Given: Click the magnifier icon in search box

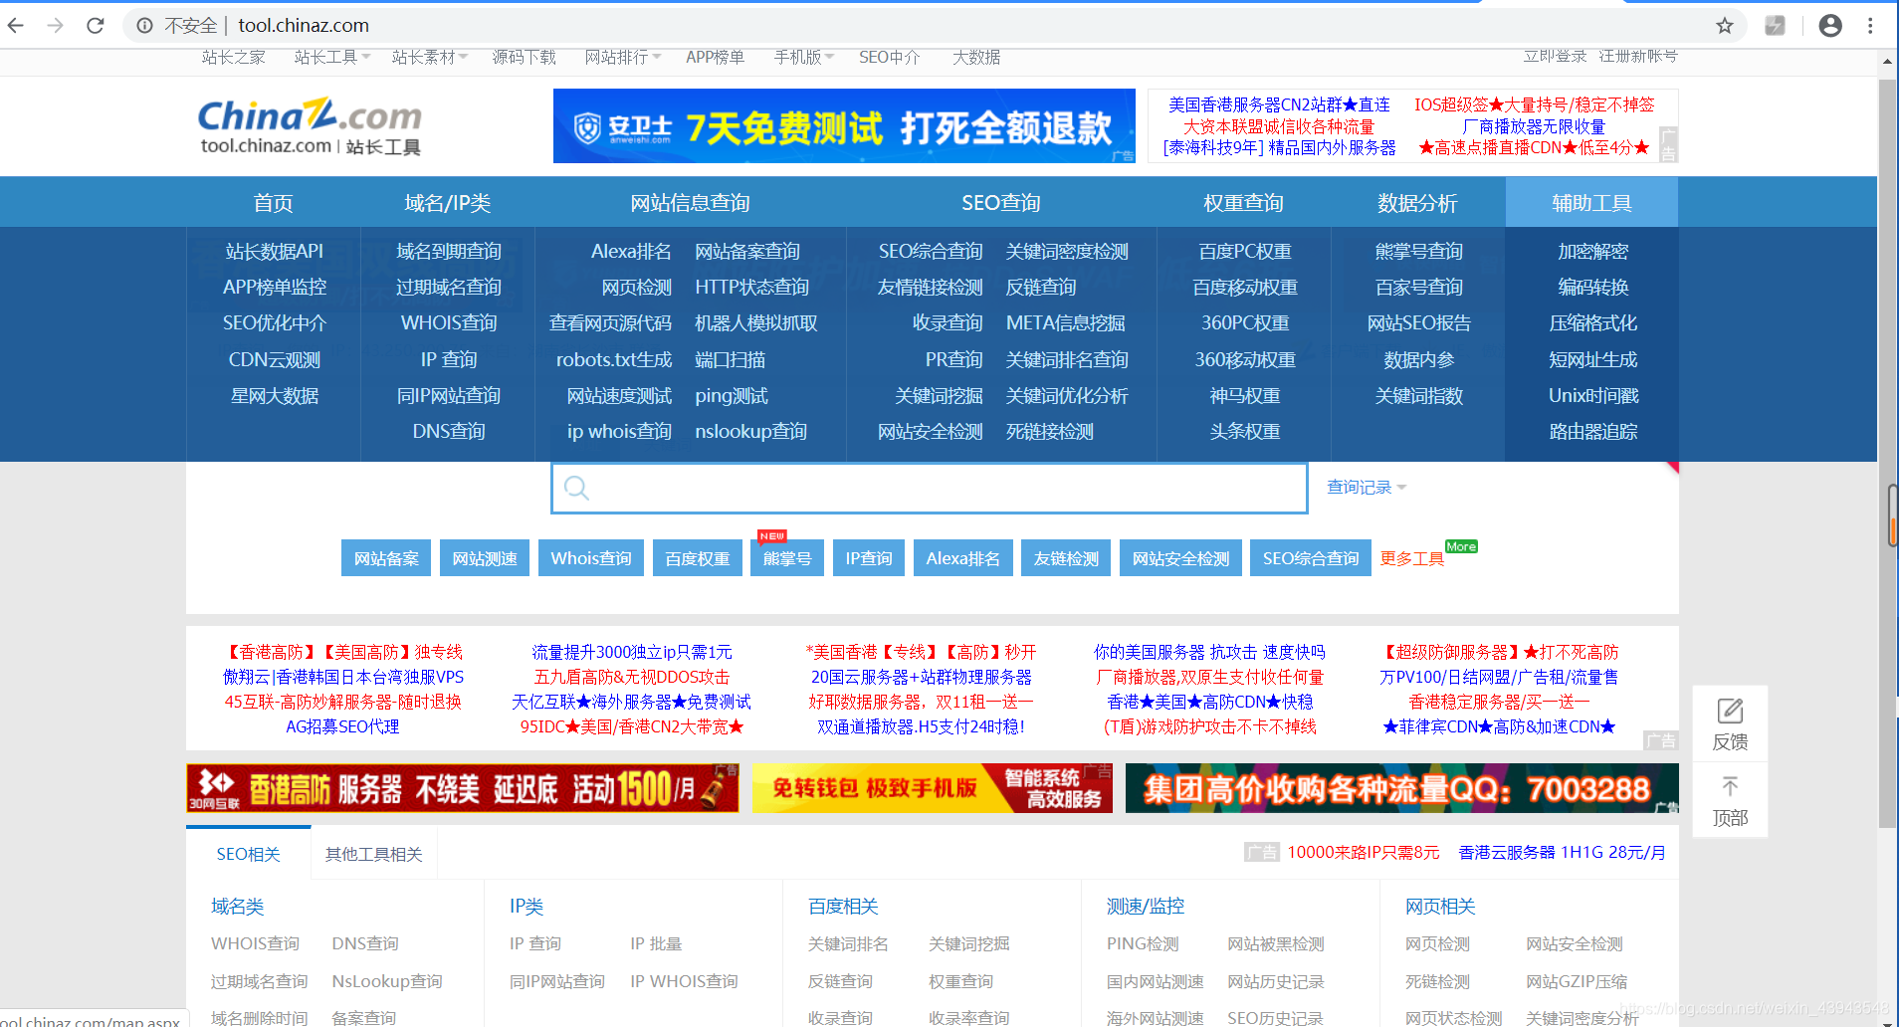Looking at the screenshot, I should (x=576, y=488).
